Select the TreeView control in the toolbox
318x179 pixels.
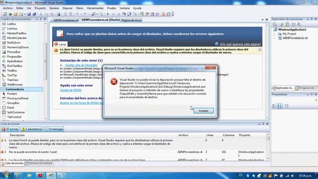pyautogui.click(x=12, y=80)
